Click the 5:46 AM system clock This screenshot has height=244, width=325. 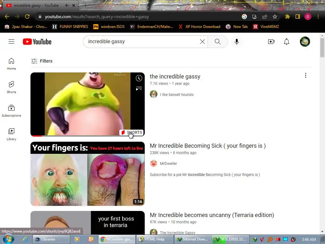(309, 239)
